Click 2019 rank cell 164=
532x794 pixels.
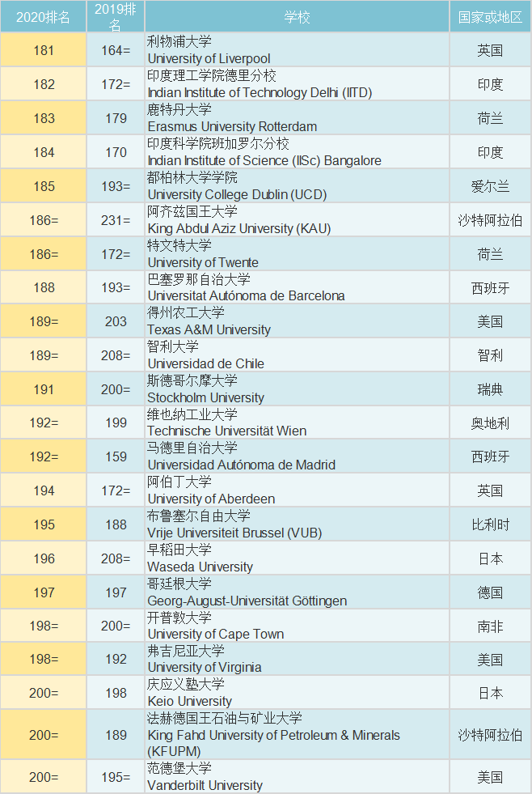click(x=116, y=50)
